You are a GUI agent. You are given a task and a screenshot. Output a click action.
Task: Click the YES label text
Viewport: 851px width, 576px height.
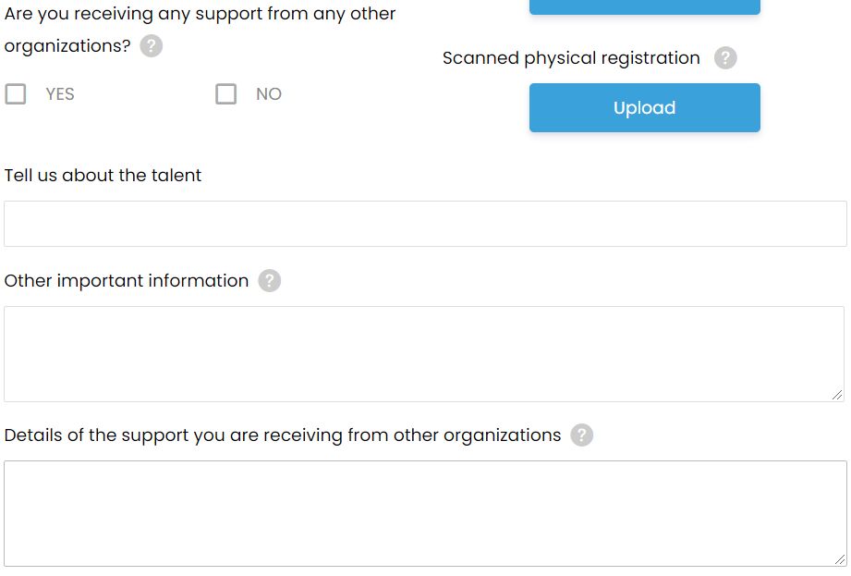coord(60,94)
